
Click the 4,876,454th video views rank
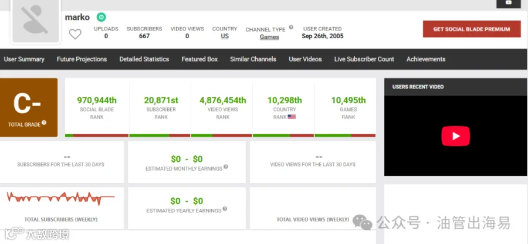(222, 100)
